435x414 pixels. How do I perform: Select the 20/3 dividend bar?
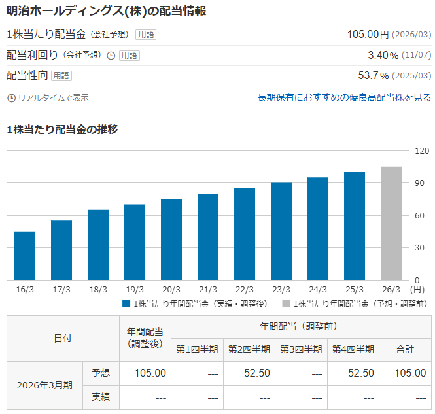click(171, 239)
